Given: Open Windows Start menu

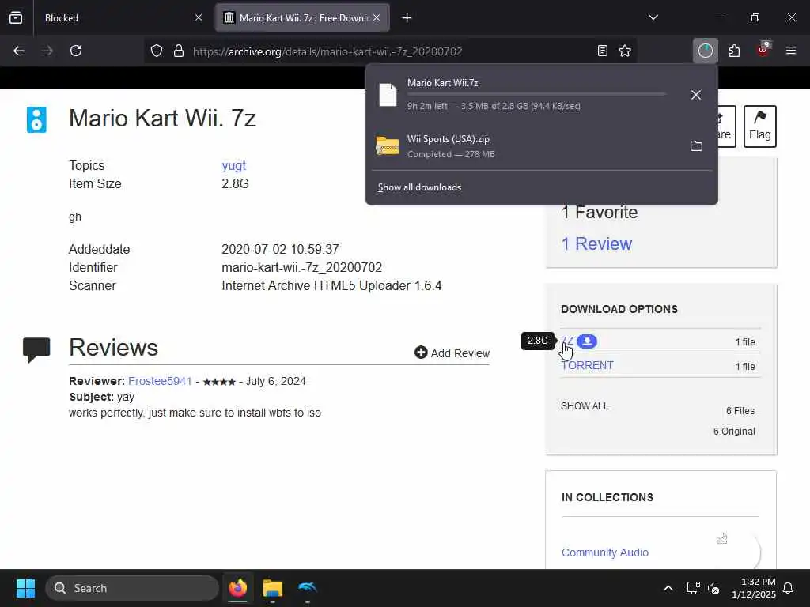Looking at the screenshot, I should click(x=25, y=588).
